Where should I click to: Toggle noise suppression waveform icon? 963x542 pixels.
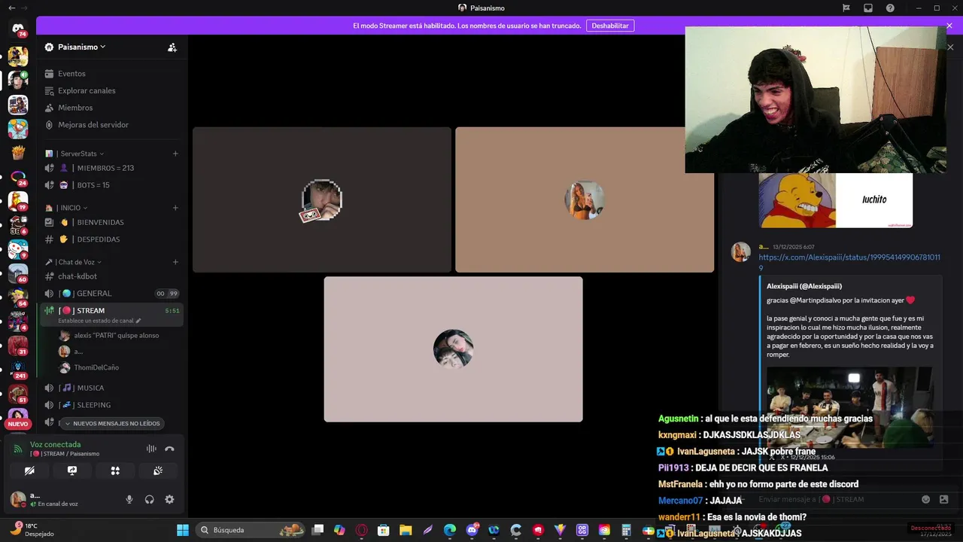coord(151,449)
